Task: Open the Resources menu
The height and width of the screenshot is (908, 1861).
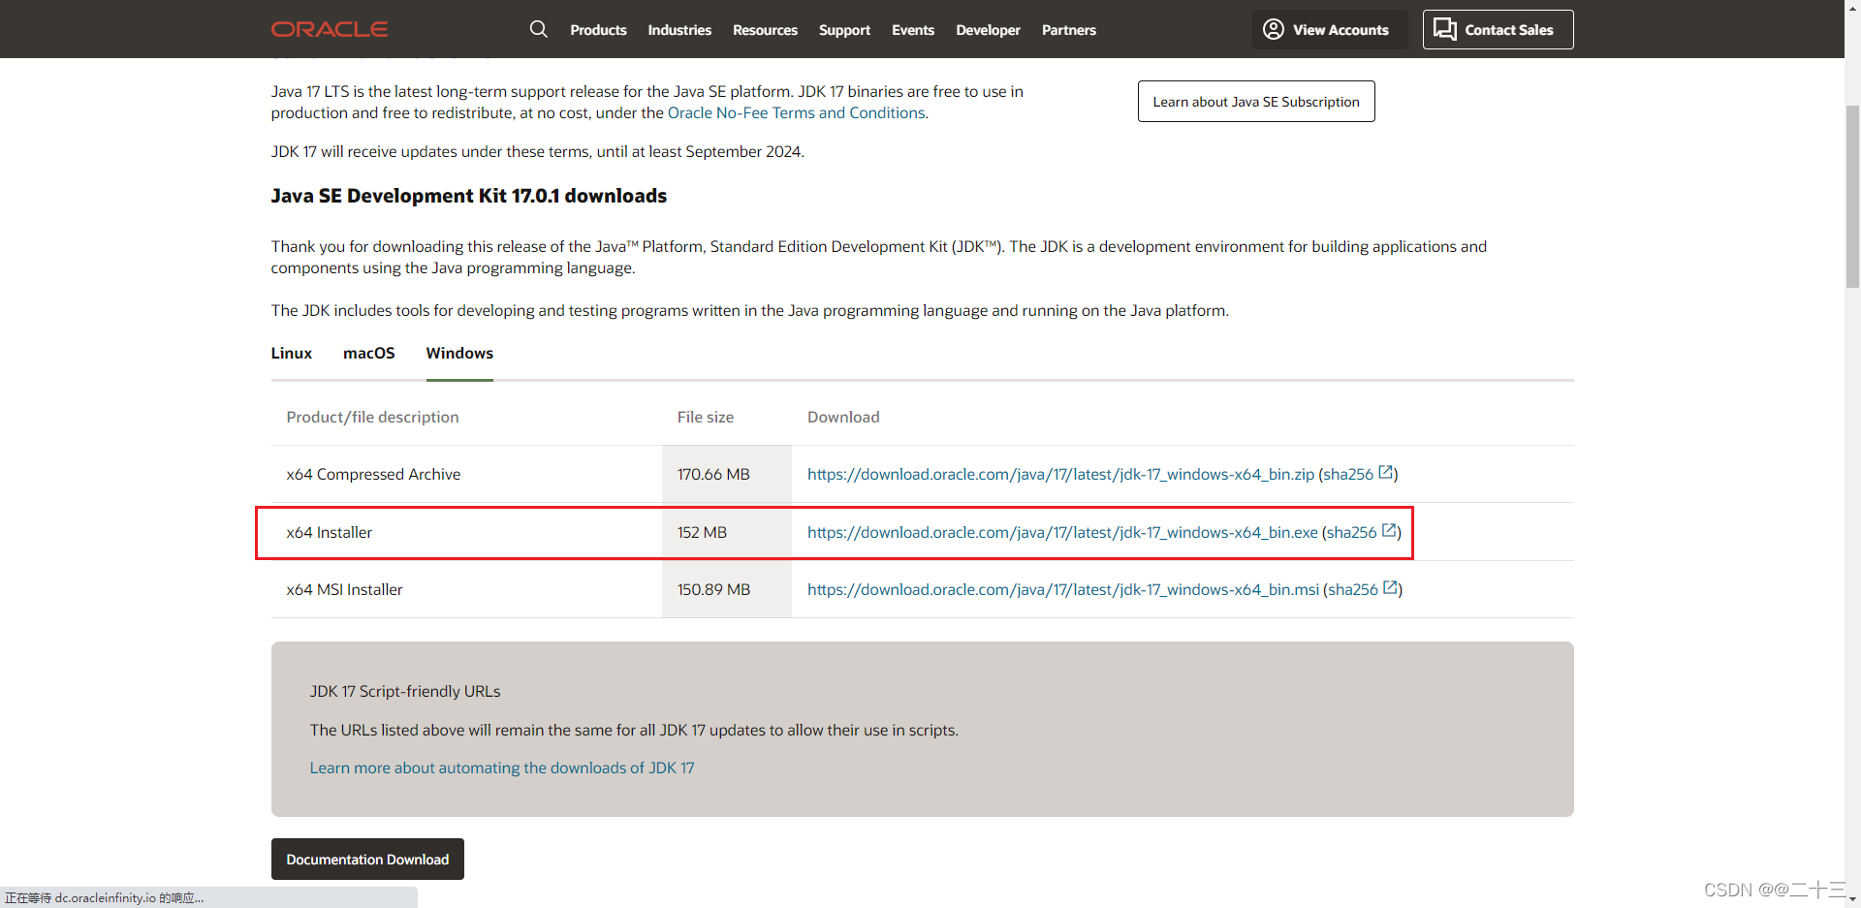Action: (x=765, y=30)
